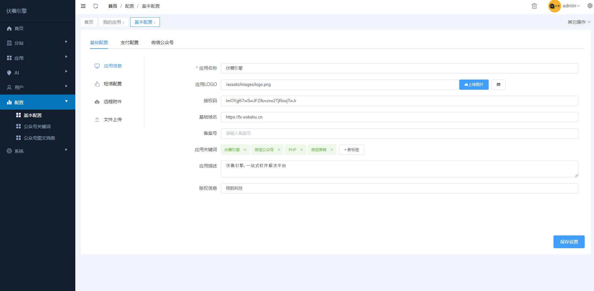Open the image gallery picker icon
594x291 pixels.
498,85
